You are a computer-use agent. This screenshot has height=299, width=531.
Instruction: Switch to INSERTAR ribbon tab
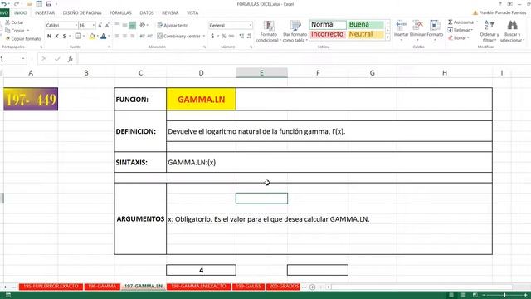tap(45, 13)
